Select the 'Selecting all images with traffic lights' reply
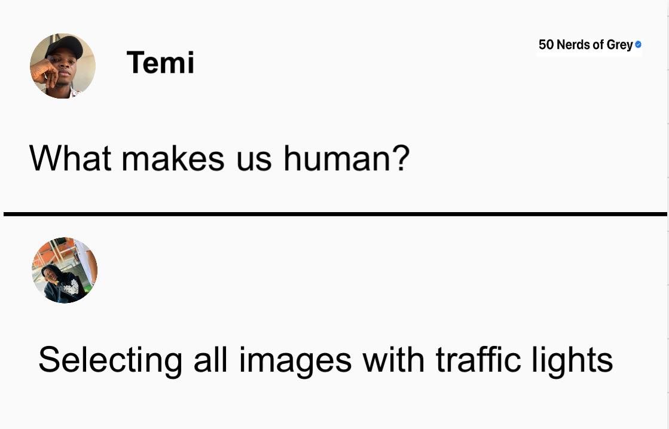The width and height of the screenshot is (669, 429). pos(326,361)
